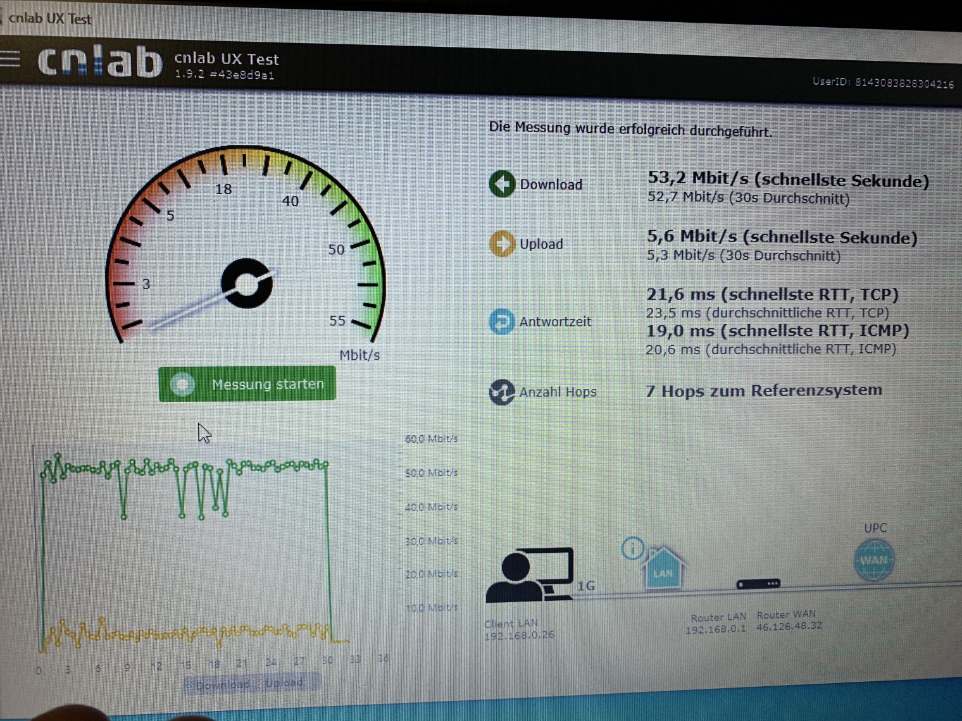Open the info icon above LAN house

click(632, 548)
